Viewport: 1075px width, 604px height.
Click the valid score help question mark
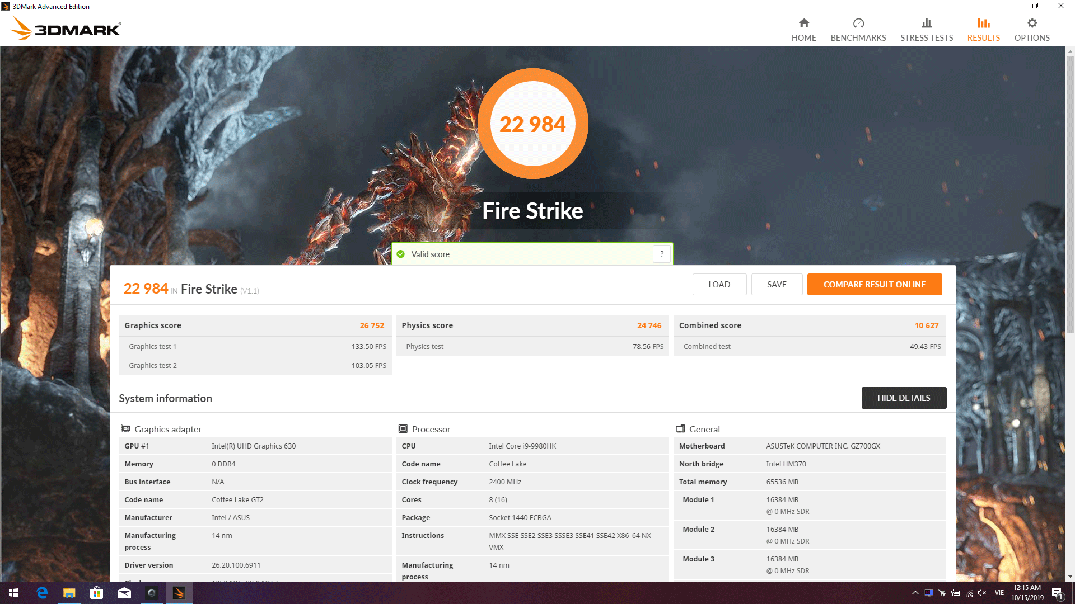(662, 254)
